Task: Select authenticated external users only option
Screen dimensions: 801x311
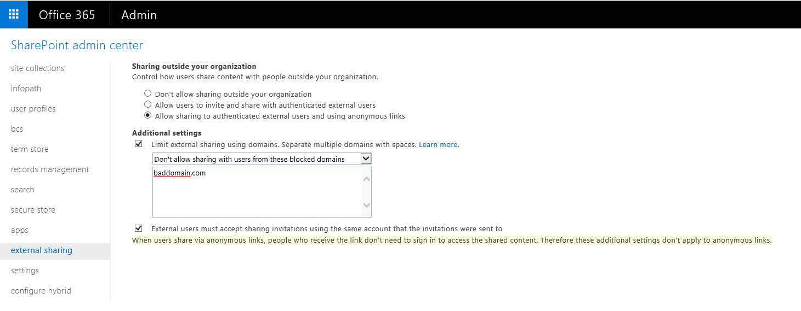Action: coord(147,104)
